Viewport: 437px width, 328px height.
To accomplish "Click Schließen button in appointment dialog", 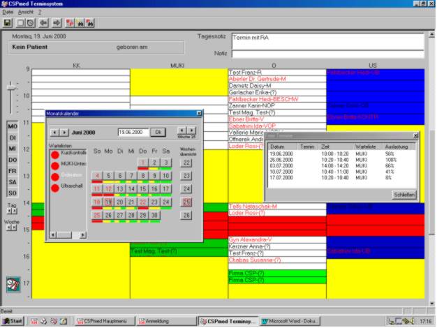I will coord(404,195).
